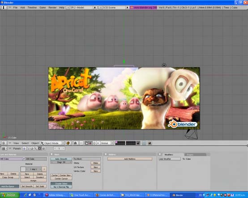Image resolution: width=248 pixels, height=198 pixels.
Task: Delete the SCE:Scene with its X button
Action: point(127,8)
